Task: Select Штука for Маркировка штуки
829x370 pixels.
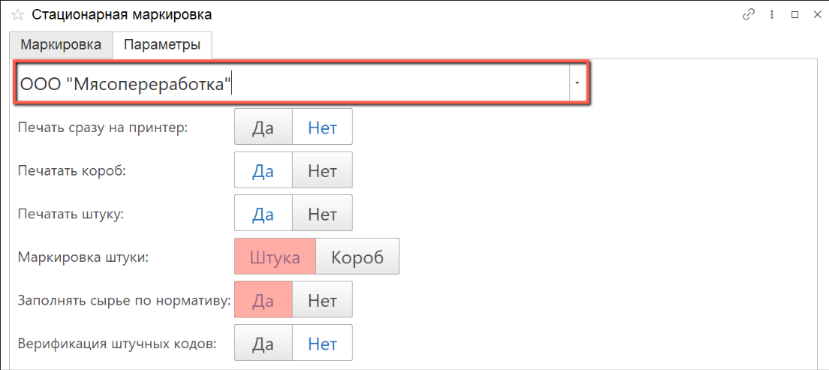Action: coord(275,257)
